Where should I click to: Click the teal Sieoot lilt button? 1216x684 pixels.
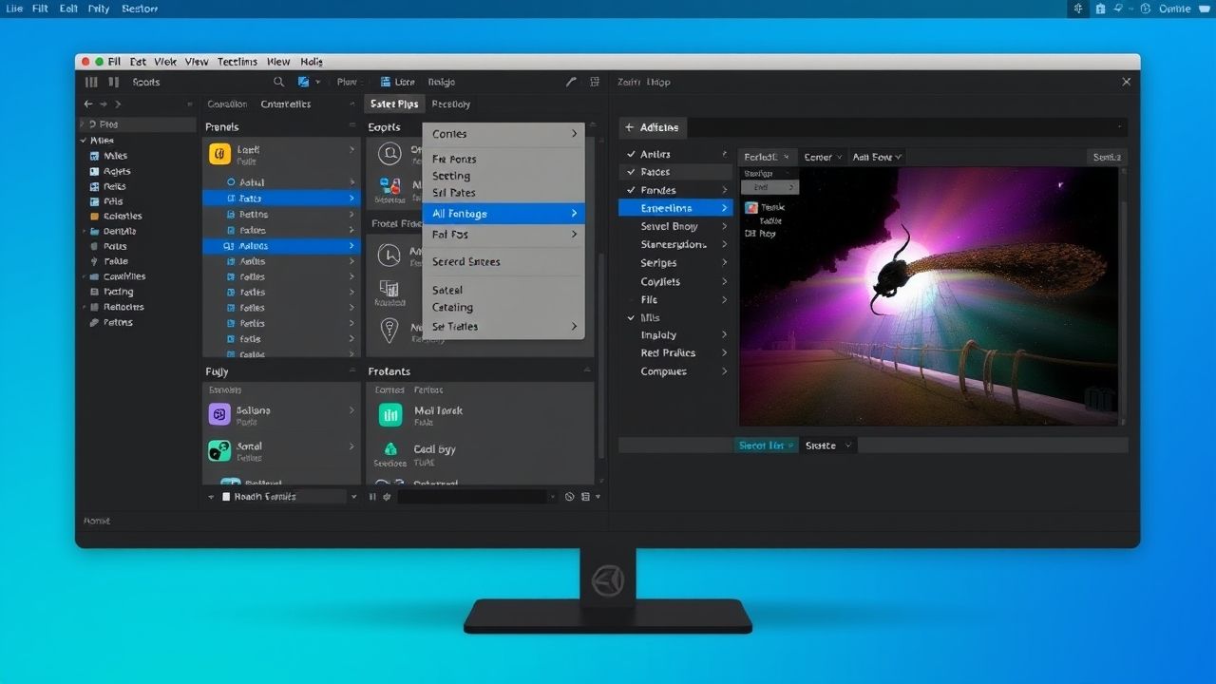pos(766,446)
